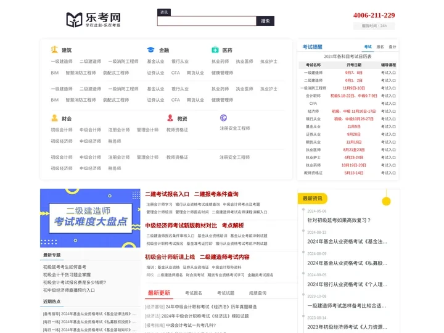
Task: Open the 中级经济师考试新版教材对比 headline
Action: [181, 226]
